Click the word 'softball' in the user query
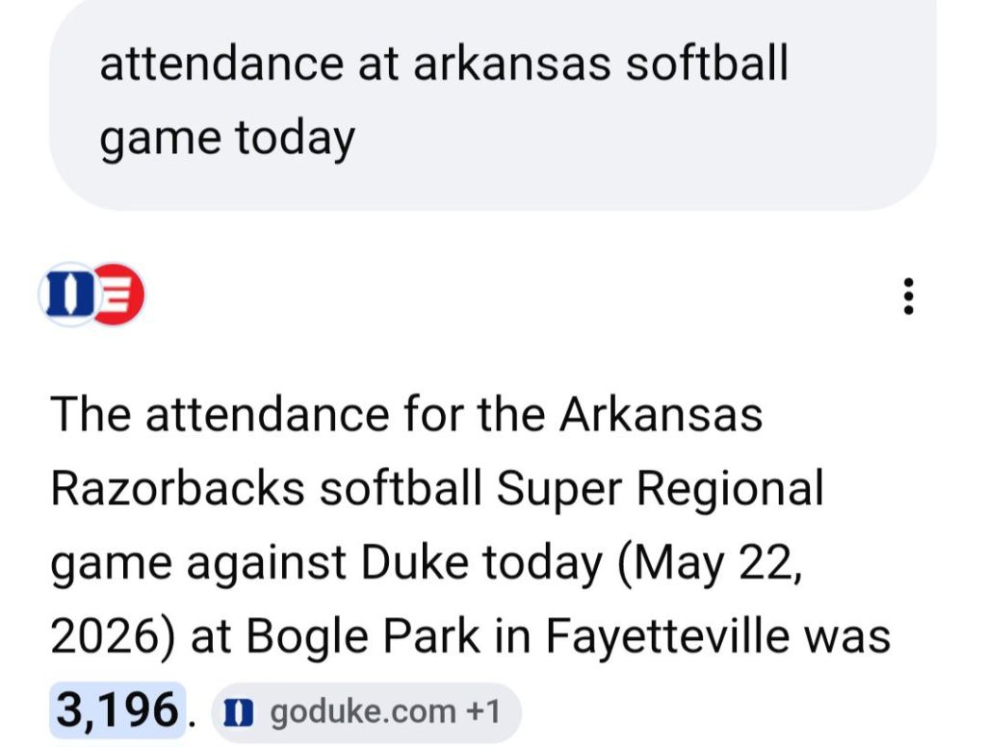The height and width of the screenshot is (747, 986). [707, 63]
